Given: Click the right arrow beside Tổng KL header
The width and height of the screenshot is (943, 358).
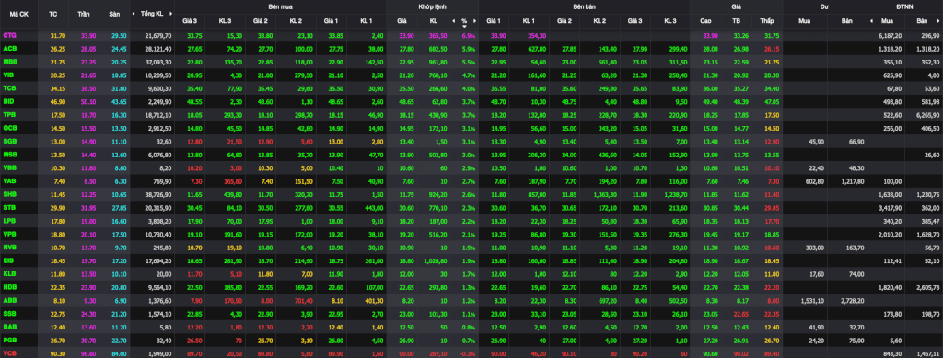Looking at the screenshot, I should 170,13.
